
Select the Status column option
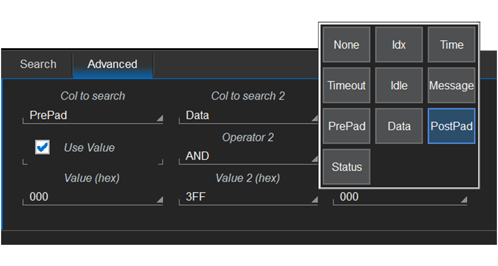click(346, 167)
